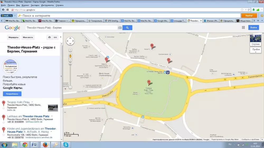Expand options arrow next to Теодор Хойс-Плац

click(32, 102)
